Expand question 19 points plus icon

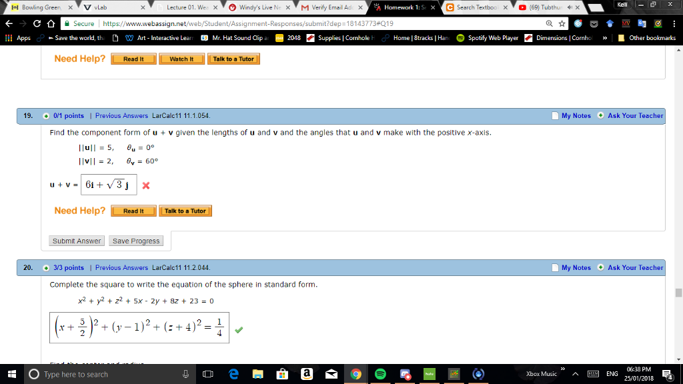click(46, 116)
